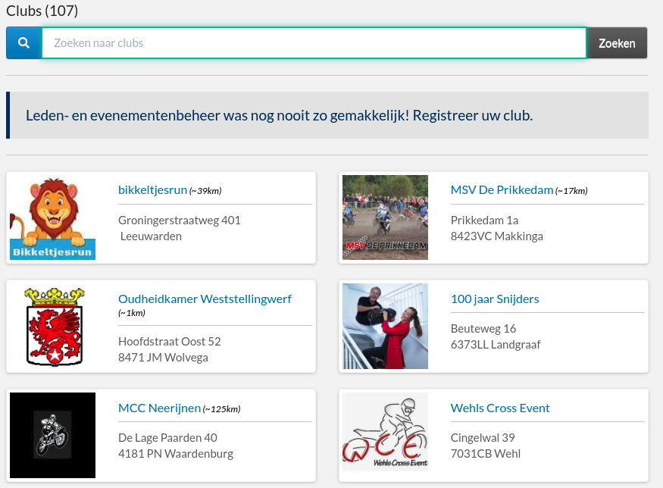Image resolution: width=663 pixels, height=488 pixels.
Task: Click the Hoofdstraat Oost 52 Wolvega address
Action: 169,349
